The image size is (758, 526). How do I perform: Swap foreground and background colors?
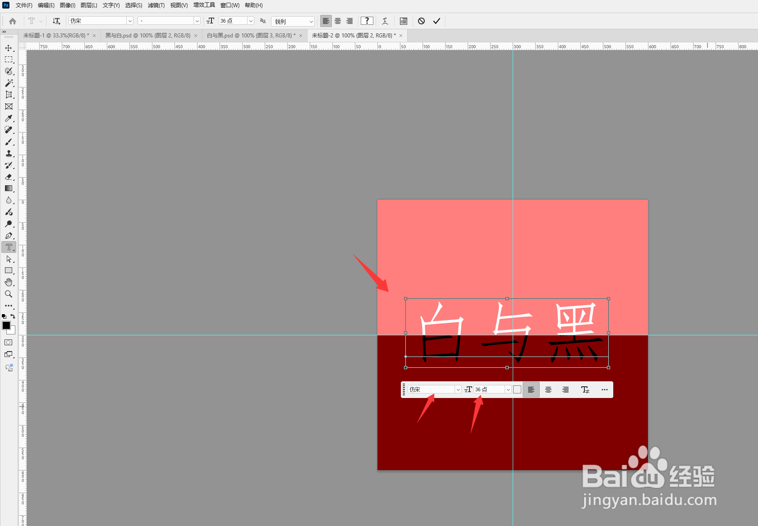[13, 316]
